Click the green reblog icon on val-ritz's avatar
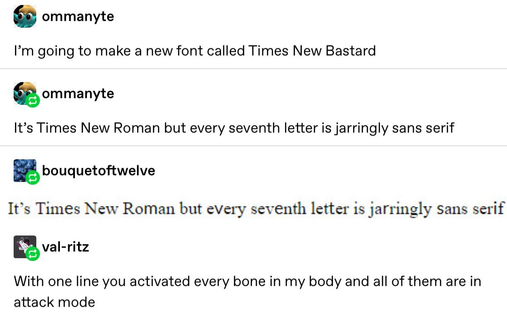The image size is (507, 314). point(33,255)
